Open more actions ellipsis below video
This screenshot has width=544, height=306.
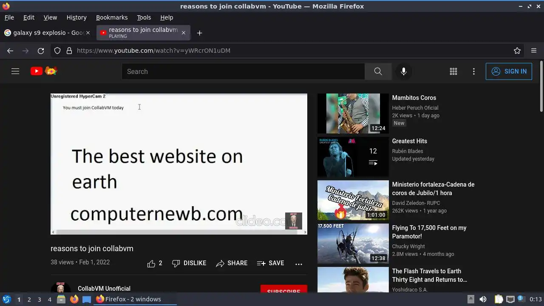pyautogui.click(x=299, y=264)
